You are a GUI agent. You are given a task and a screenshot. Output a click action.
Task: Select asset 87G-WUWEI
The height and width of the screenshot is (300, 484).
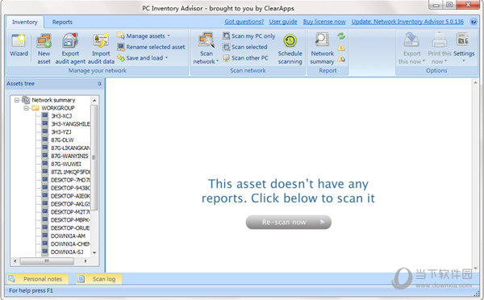[x=66, y=165]
